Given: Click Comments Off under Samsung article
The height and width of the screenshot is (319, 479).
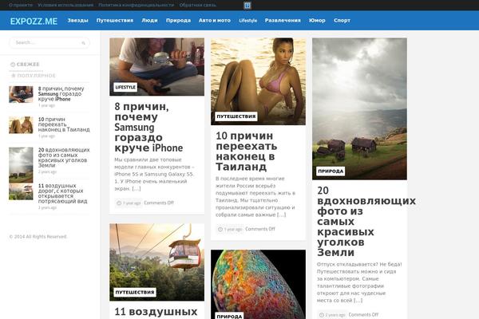Looking at the screenshot, I should (159, 203).
